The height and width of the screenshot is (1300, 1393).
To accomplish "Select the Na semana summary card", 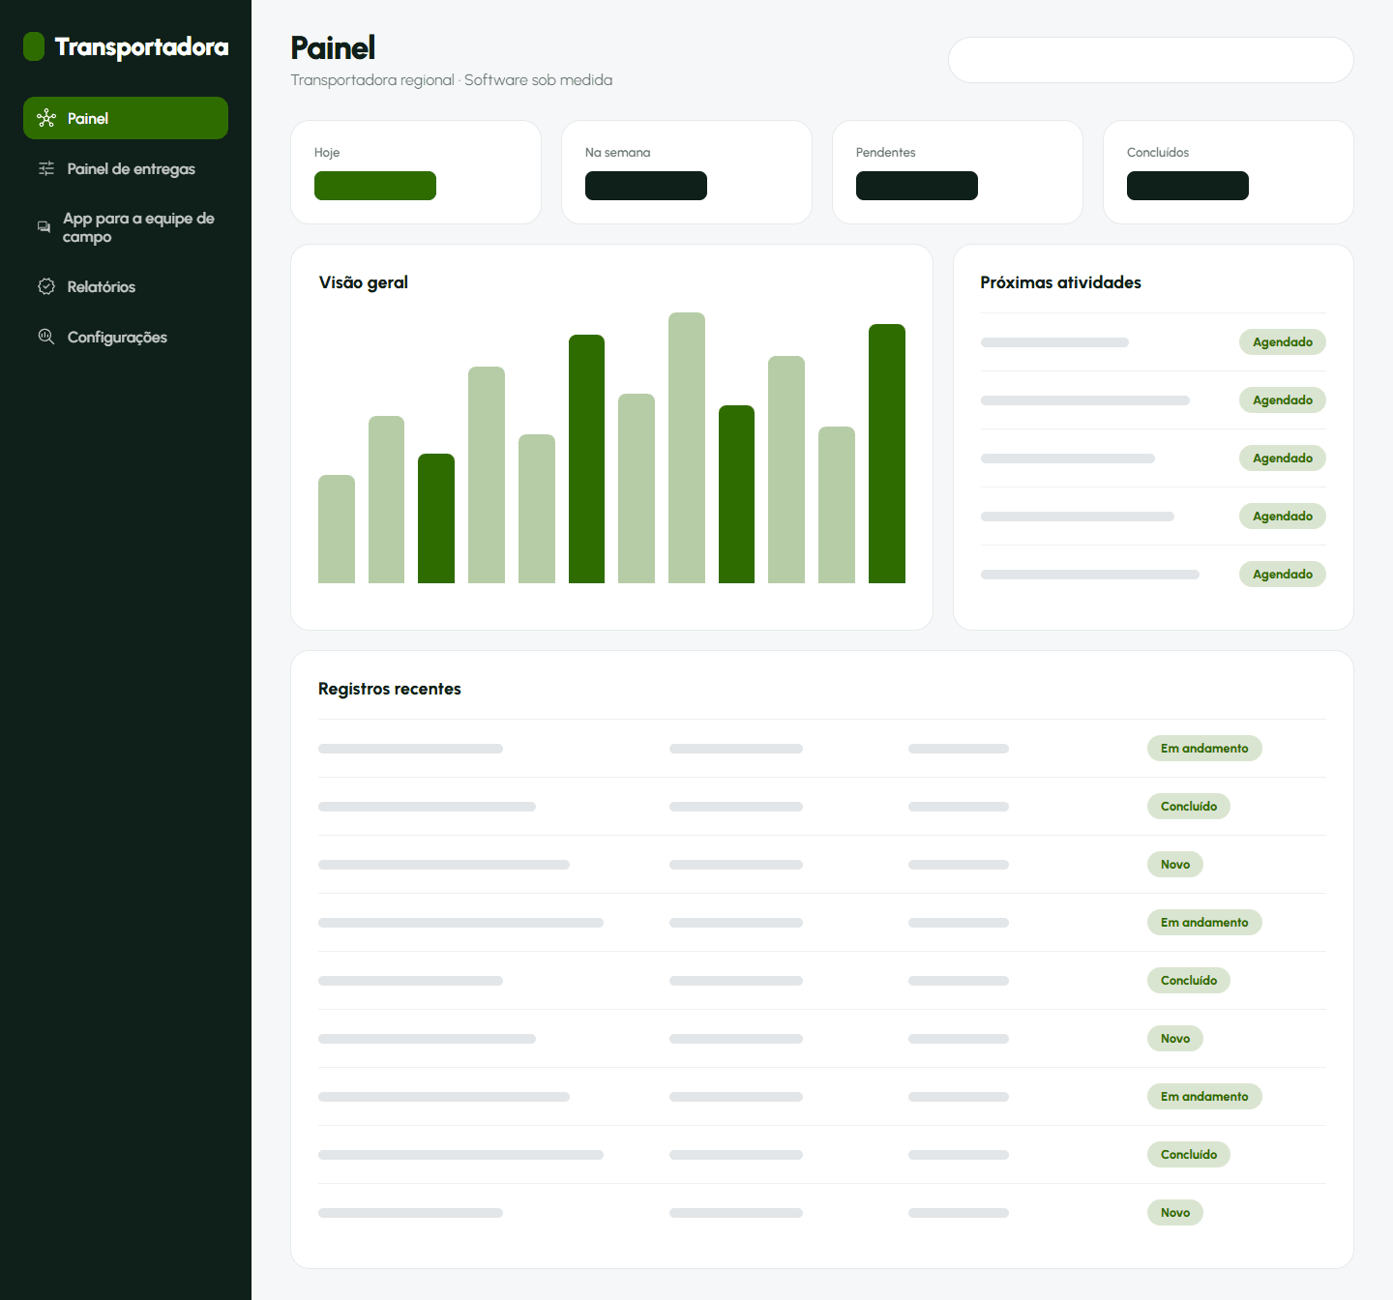I will pos(687,172).
